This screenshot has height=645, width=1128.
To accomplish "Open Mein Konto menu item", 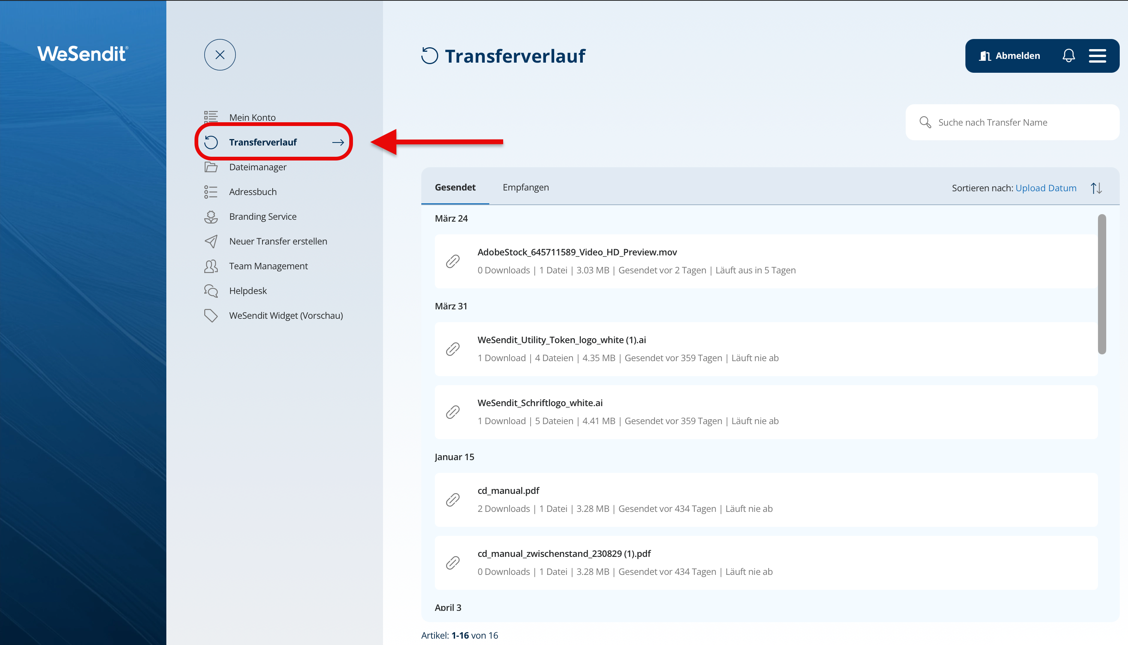I will [x=252, y=117].
